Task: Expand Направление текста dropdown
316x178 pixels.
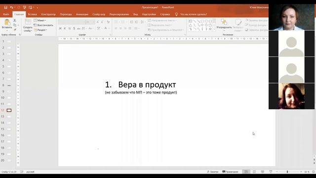Action: (162, 20)
